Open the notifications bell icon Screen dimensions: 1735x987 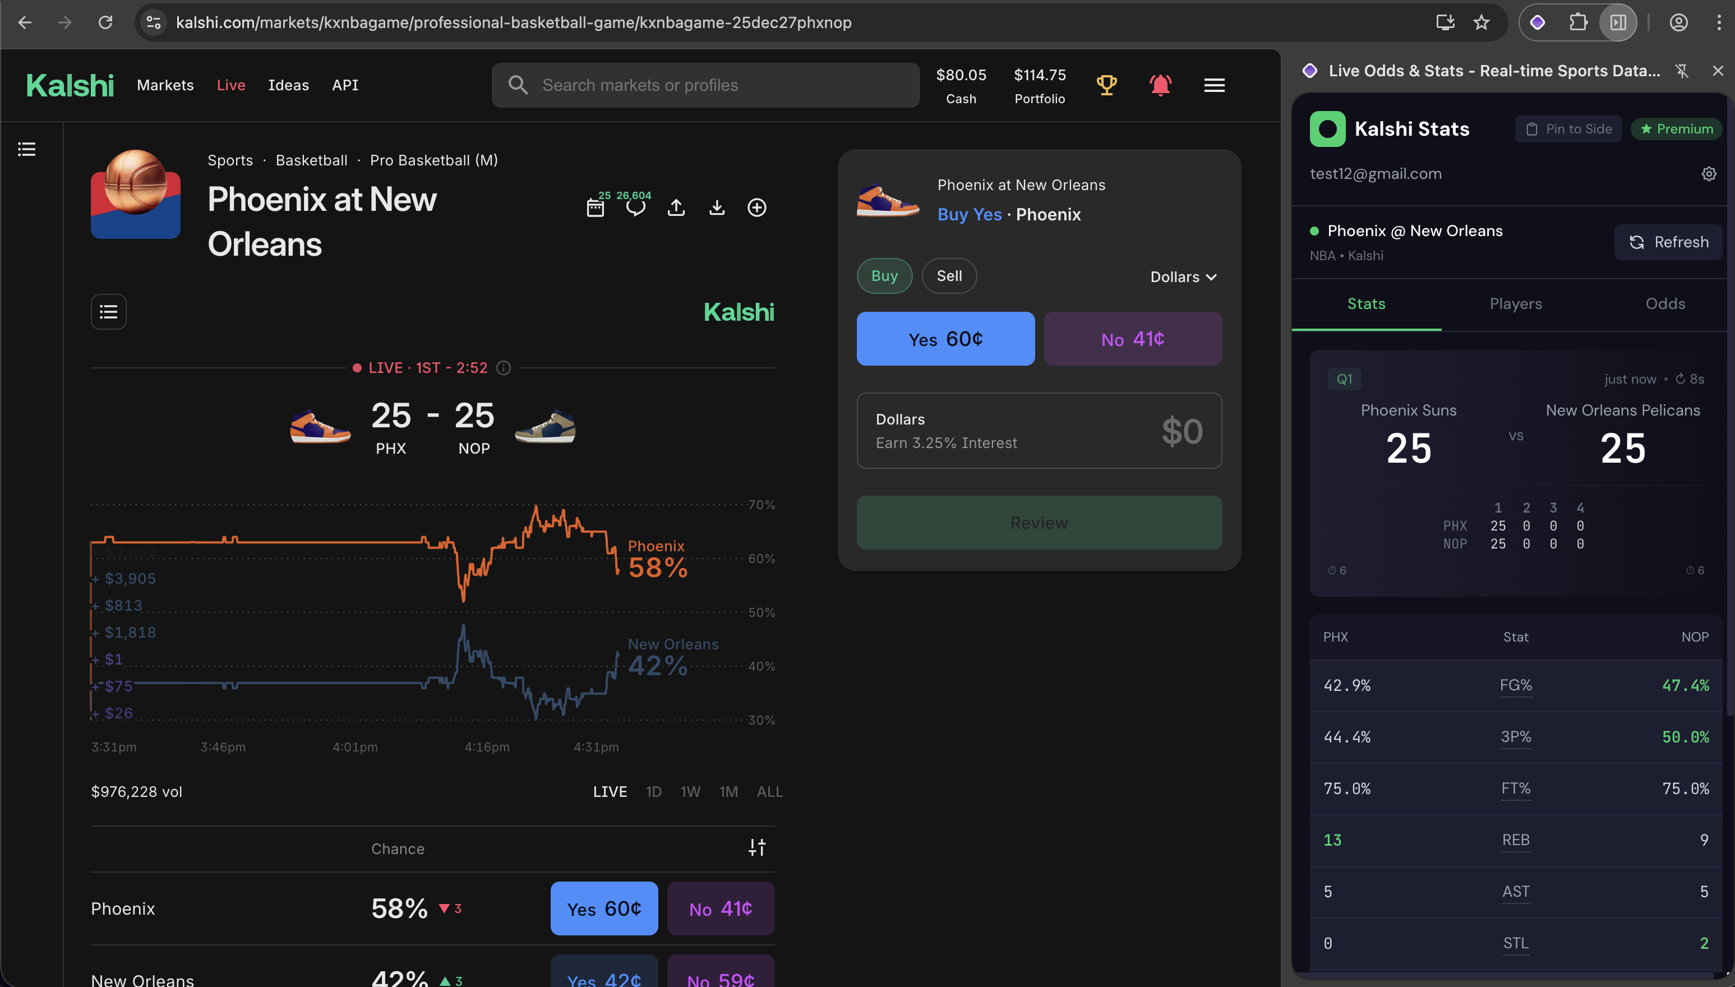point(1161,85)
